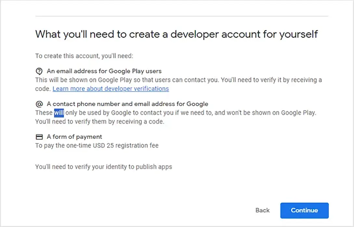Click the credit card icon beside payment heading
The height and width of the screenshot is (227, 354).
click(x=39, y=137)
